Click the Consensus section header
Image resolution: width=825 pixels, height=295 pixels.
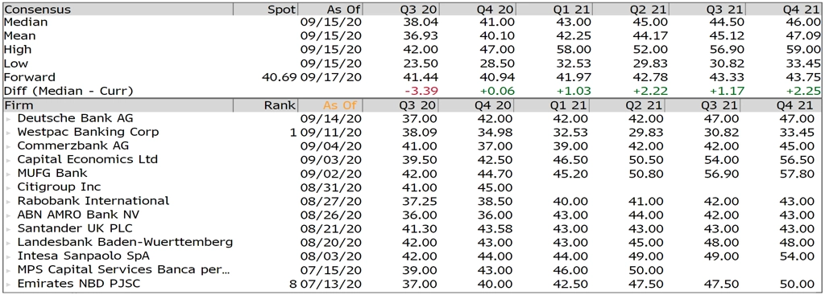pos(37,10)
